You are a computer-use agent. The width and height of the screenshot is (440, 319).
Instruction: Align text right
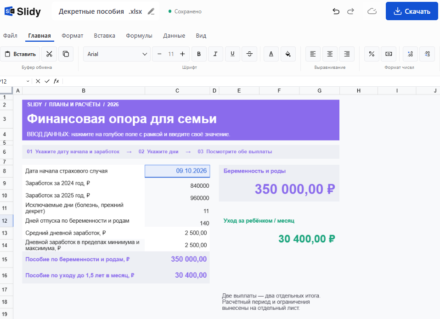point(347,54)
